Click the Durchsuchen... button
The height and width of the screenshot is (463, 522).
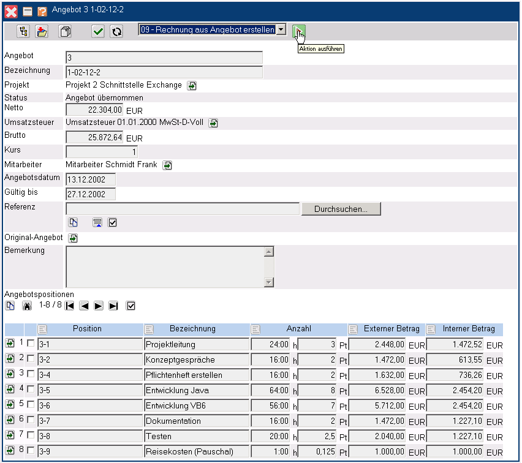tap(341, 209)
